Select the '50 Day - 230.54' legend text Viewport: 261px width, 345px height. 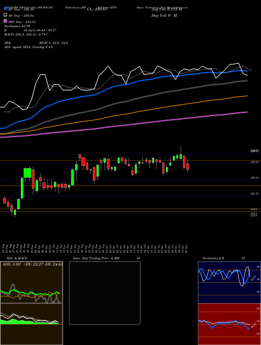22,16
